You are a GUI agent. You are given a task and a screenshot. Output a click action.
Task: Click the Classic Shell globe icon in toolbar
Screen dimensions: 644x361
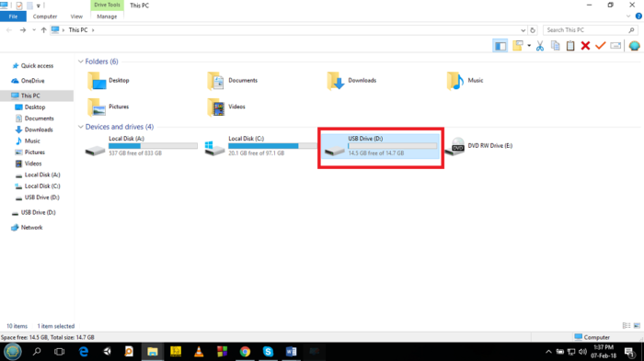(x=634, y=46)
